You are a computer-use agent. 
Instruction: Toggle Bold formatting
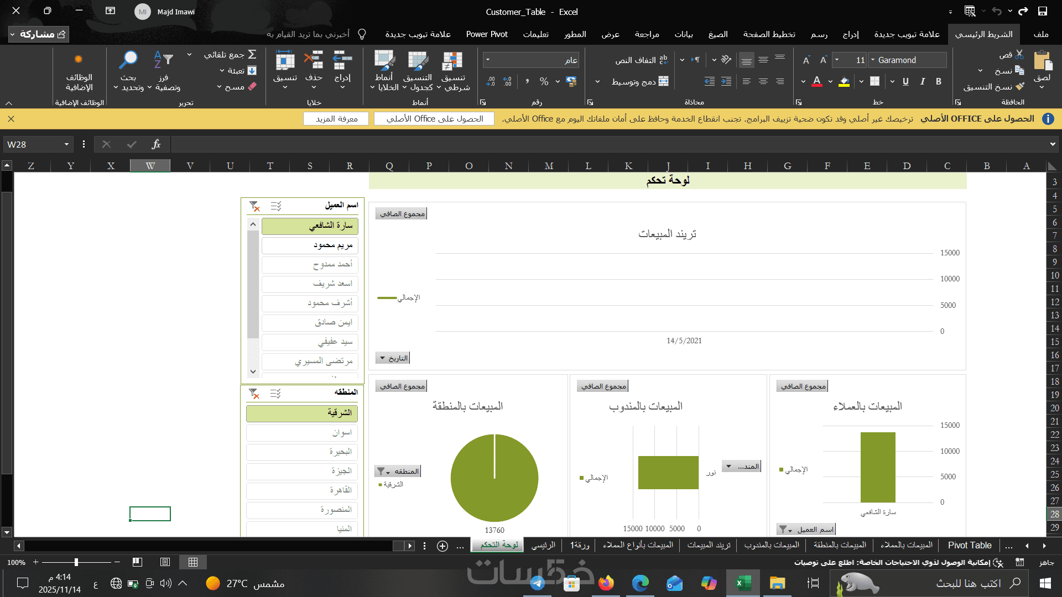click(x=939, y=81)
